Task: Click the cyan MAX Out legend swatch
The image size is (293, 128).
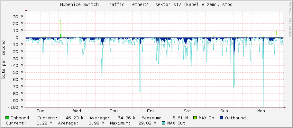Action: click(164, 123)
